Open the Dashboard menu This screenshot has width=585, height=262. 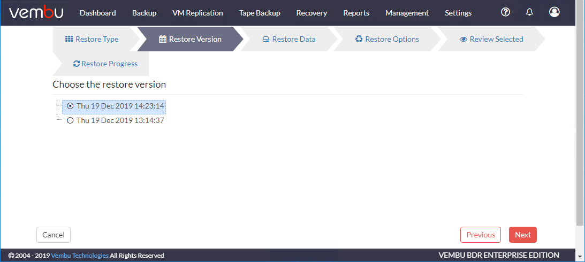point(98,13)
